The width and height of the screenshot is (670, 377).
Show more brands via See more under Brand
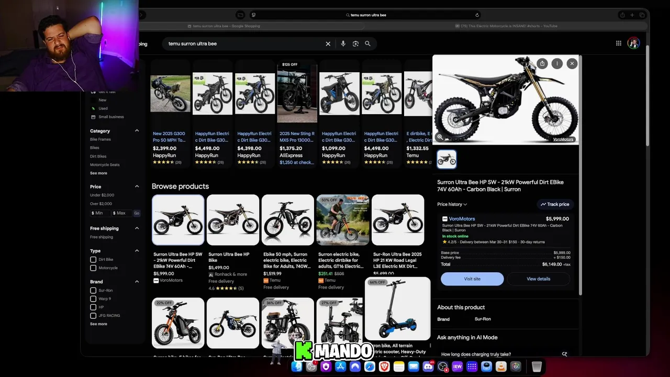[98, 324]
